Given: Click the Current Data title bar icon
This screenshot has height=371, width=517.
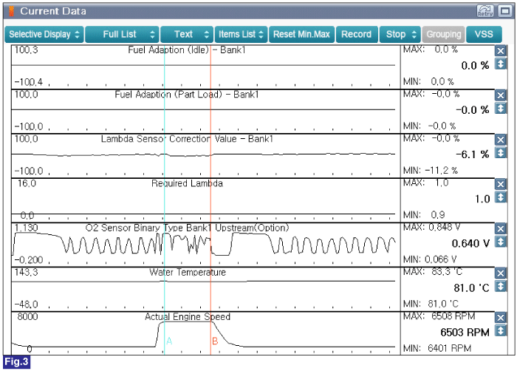Looking at the screenshot, I should [12, 11].
